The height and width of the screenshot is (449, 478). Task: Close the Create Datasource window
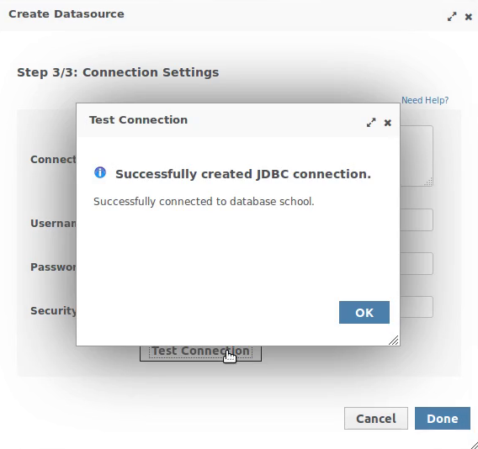[x=468, y=17]
